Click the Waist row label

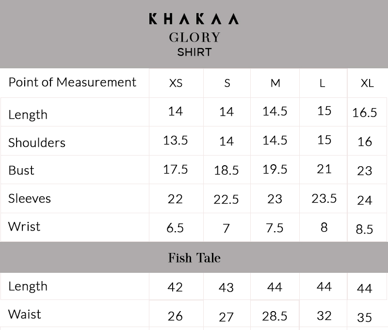click(25, 314)
